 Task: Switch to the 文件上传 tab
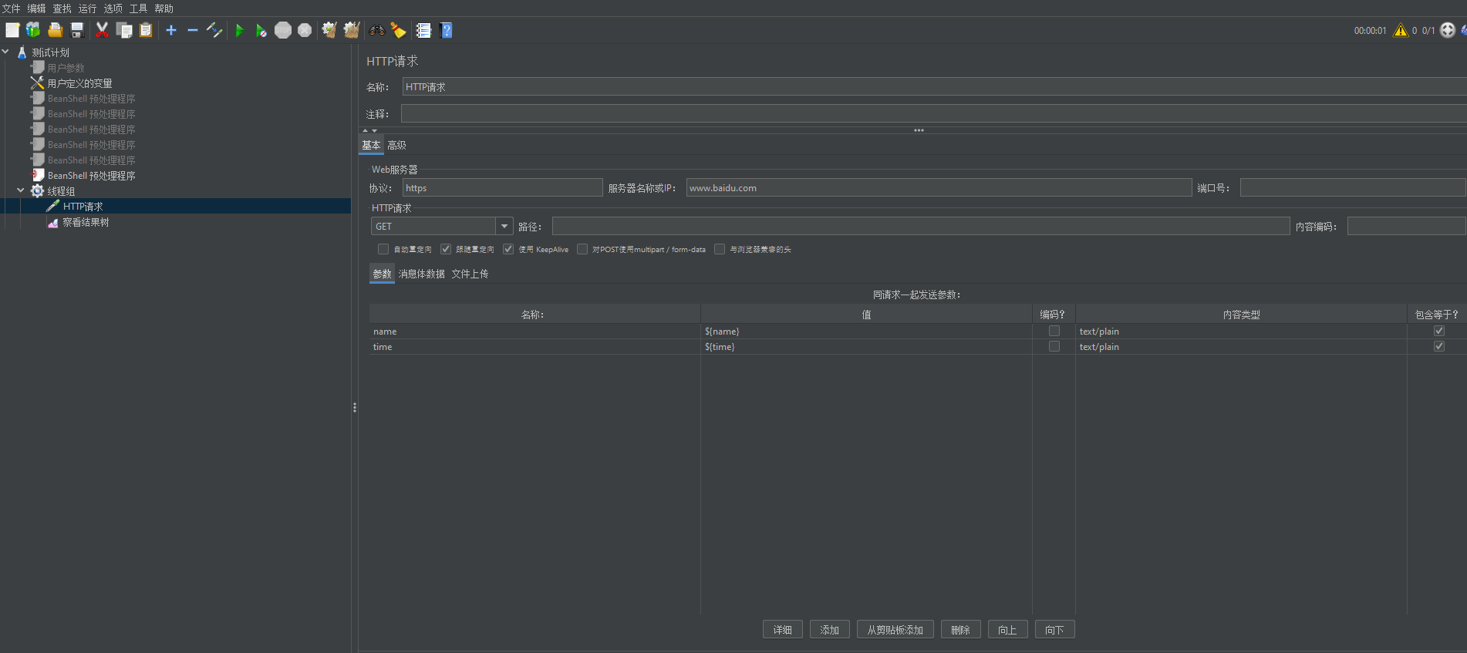coord(470,274)
